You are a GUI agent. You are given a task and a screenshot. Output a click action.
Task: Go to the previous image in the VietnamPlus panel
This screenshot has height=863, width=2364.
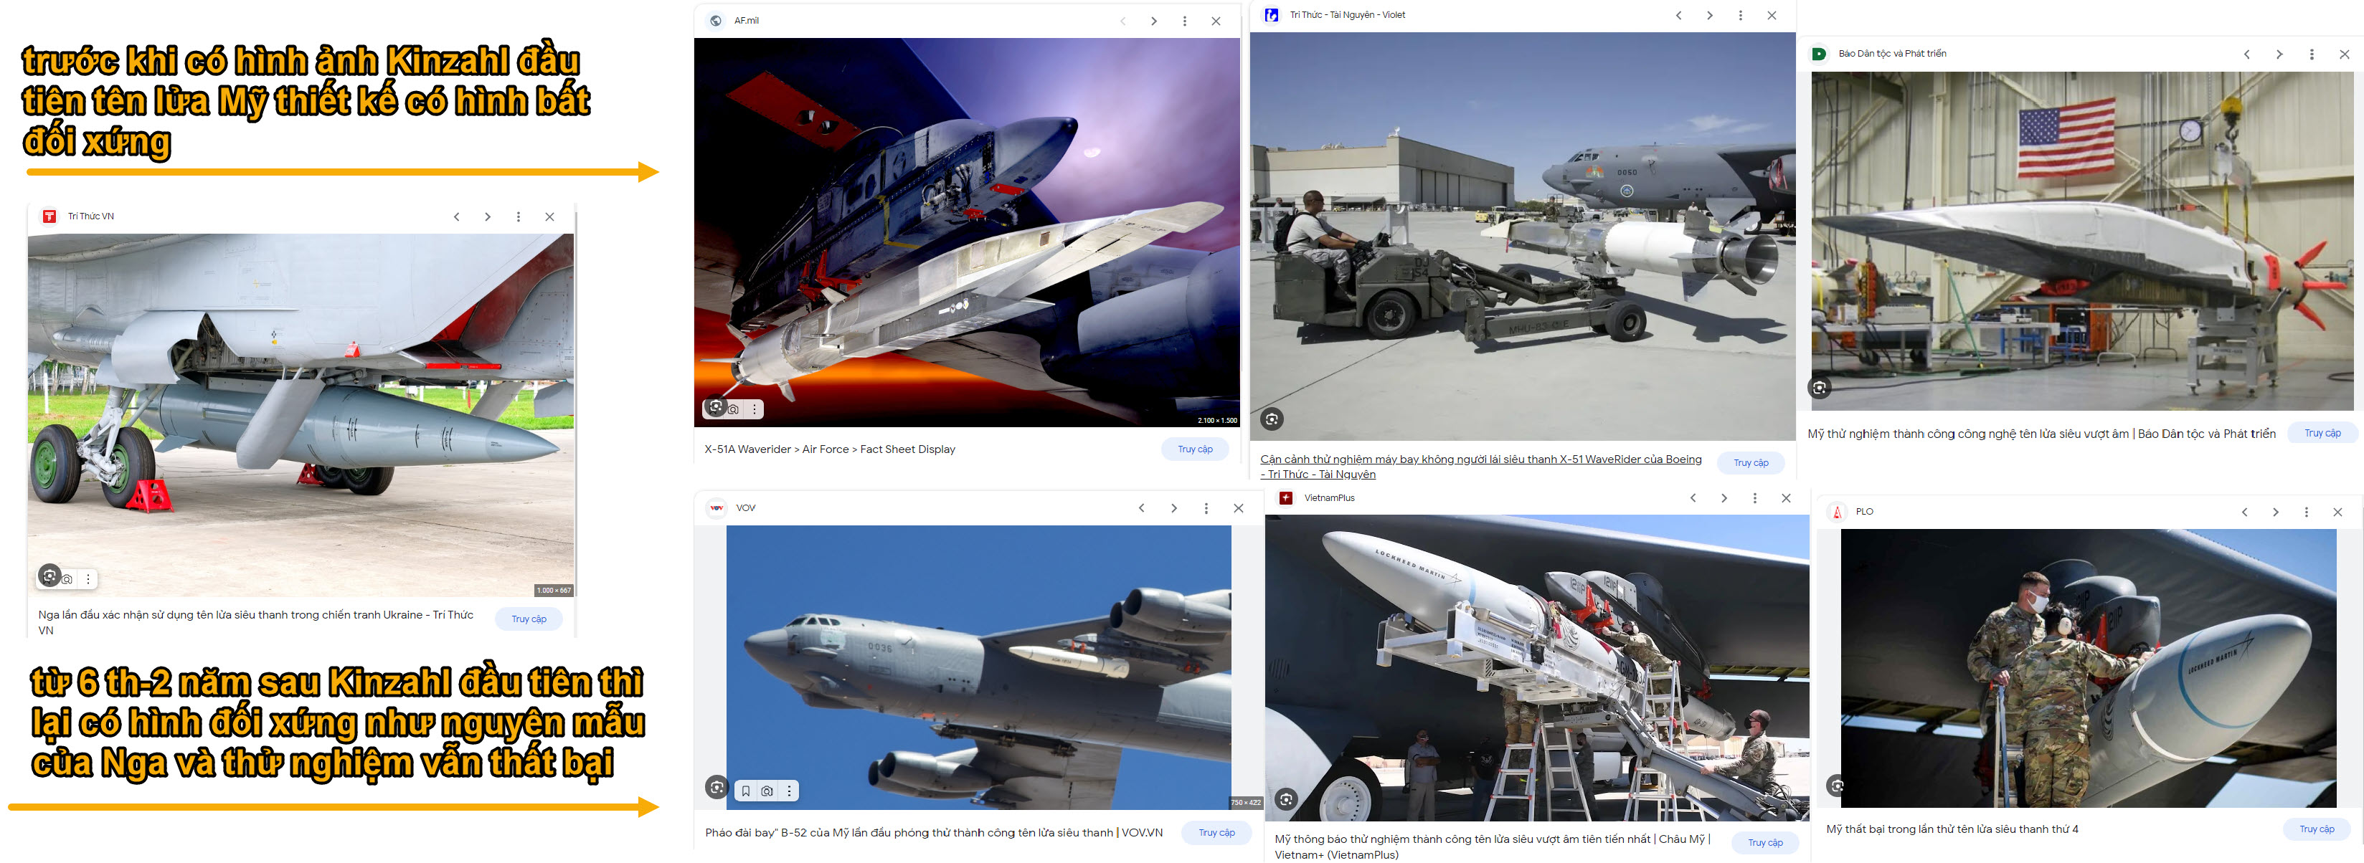point(1693,498)
